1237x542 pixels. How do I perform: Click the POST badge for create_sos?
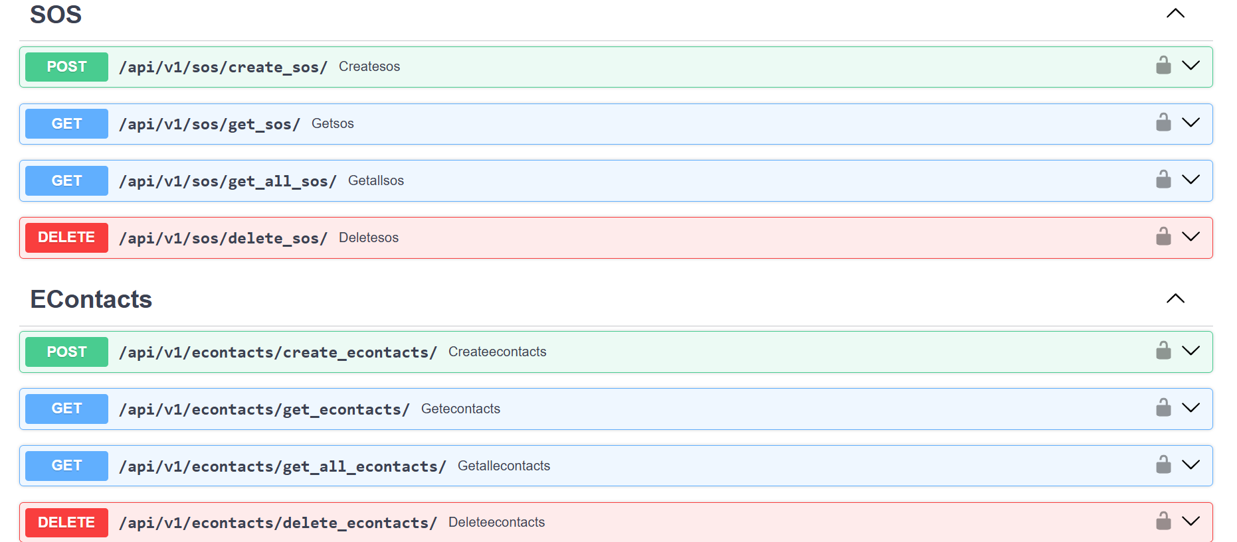click(66, 66)
